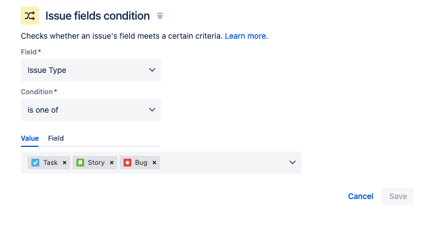Open the 'is one of' condition dropdown
429x231 pixels.
tap(91, 110)
